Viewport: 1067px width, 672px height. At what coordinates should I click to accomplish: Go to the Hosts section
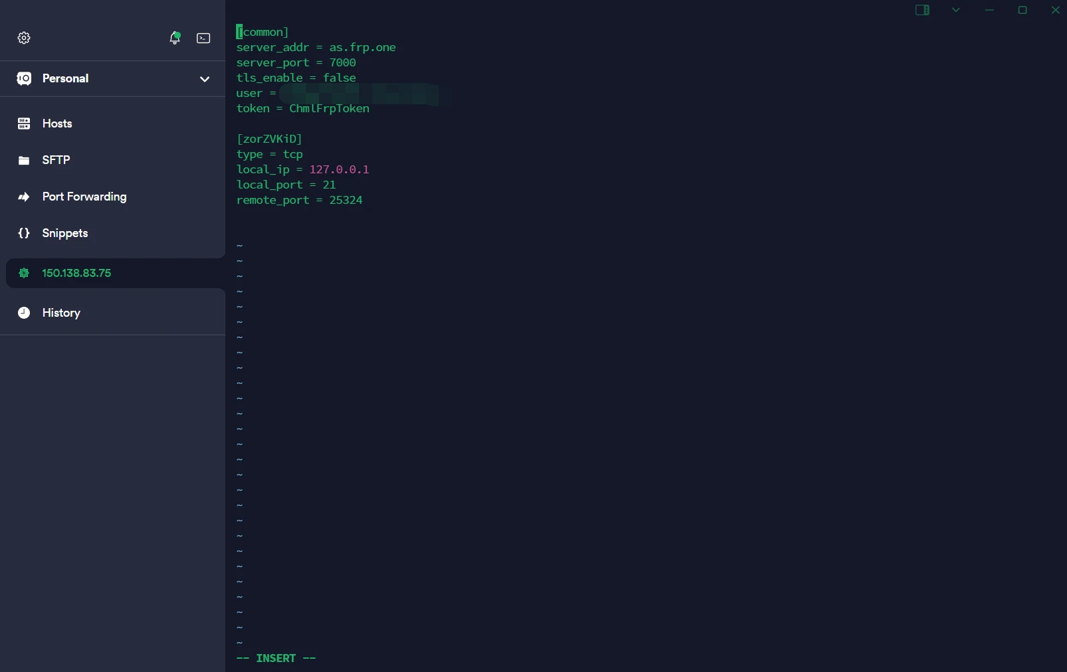[57, 124]
